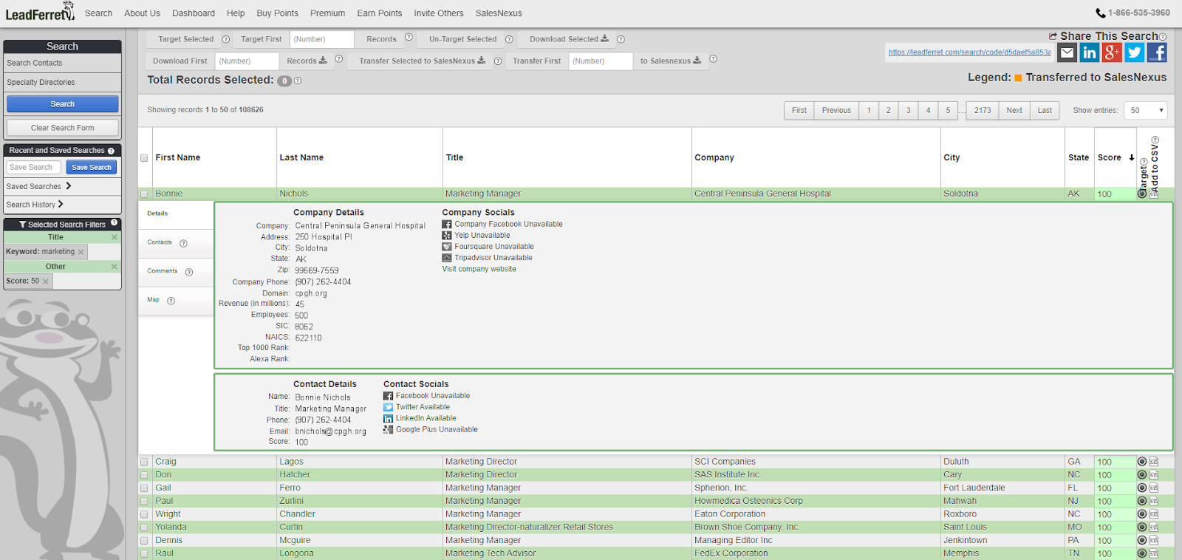Click the LeadFerret logo

tap(40, 13)
